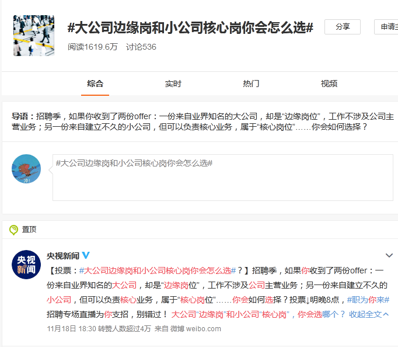398x347 pixels.
Task: Collapse the post with 收起全文
Action: 369,314
